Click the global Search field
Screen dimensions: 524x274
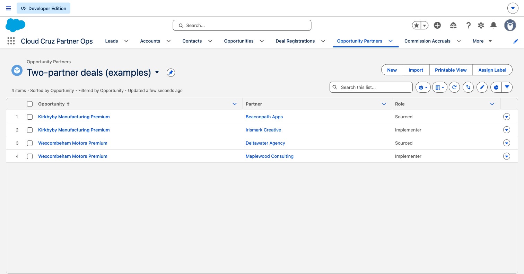(x=242, y=25)
